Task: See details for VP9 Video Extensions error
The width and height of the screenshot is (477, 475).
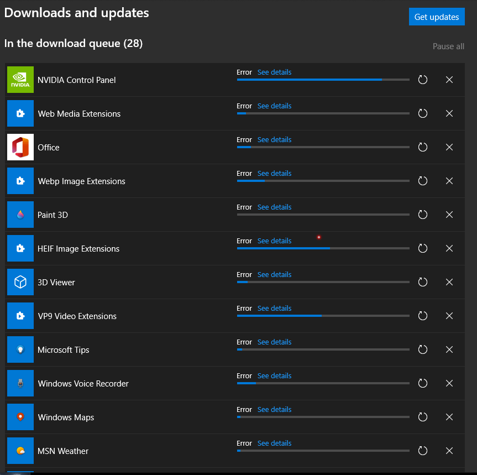Action: pyautogui.click(x=274, y=309)
